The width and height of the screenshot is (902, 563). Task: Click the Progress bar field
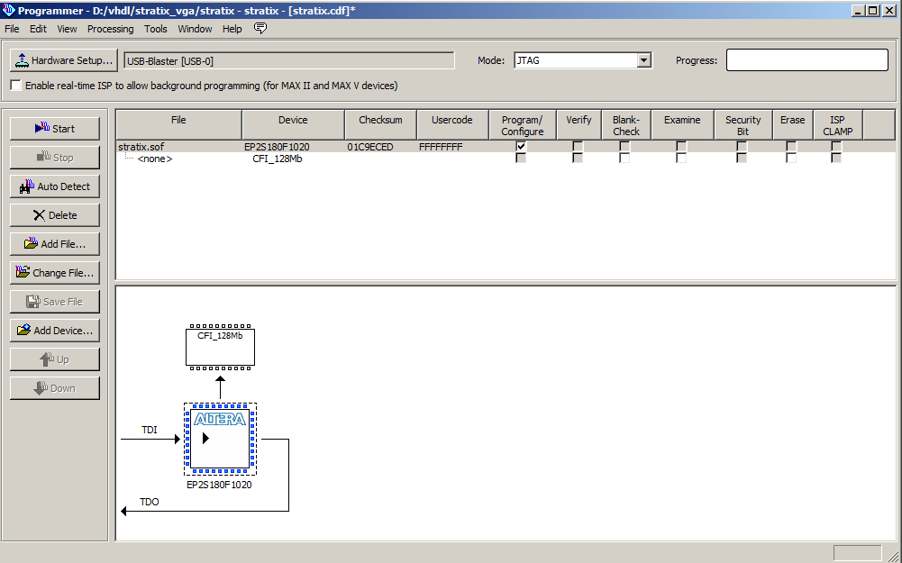807,59
